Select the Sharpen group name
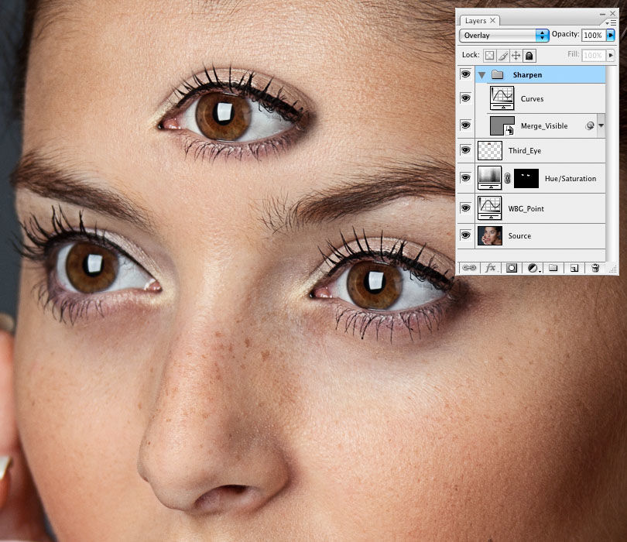 [x=527, y=75]
